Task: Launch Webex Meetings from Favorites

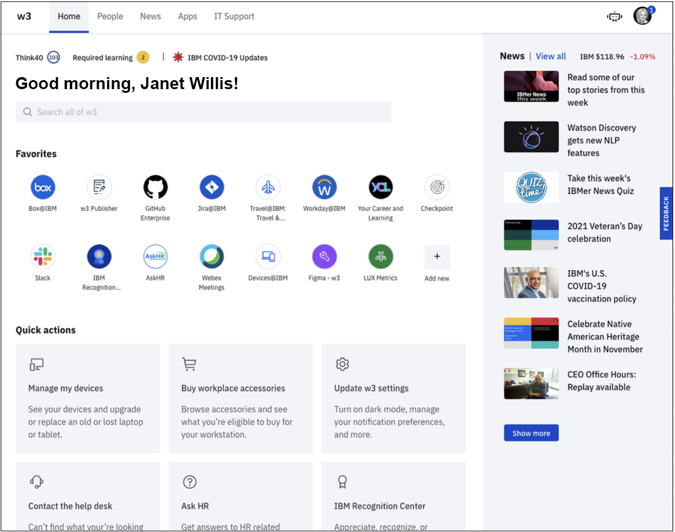Action: (x=212, y=257)
